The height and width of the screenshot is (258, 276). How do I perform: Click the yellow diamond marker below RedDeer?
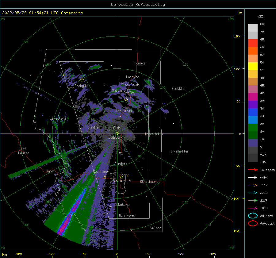point(126,100)
